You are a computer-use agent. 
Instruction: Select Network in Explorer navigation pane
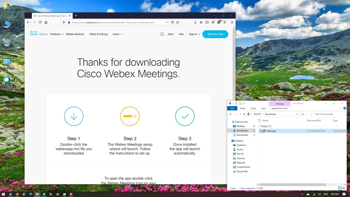[x=241, y=163]
